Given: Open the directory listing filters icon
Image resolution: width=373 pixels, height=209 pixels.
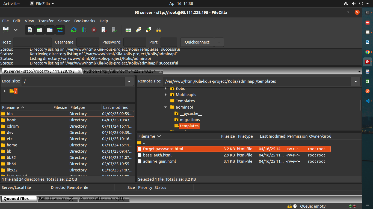Looking at the screenshot, I should coord(128,30).
